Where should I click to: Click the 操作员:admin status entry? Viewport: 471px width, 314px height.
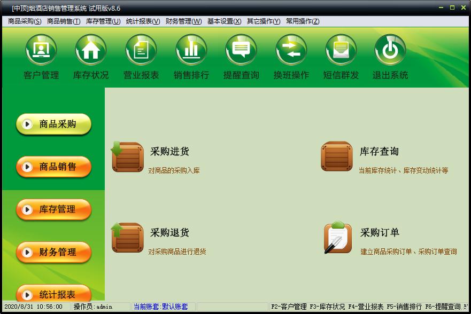coord(93,307)
